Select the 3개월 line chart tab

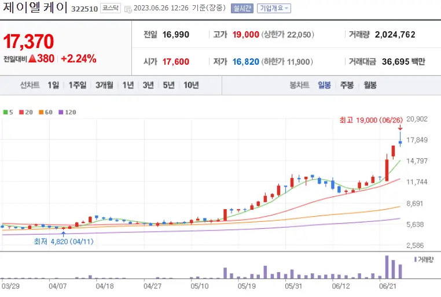click(x=104, y=85)
